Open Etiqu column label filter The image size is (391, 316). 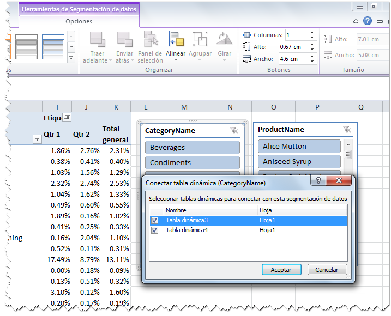(x=67, y=117)
